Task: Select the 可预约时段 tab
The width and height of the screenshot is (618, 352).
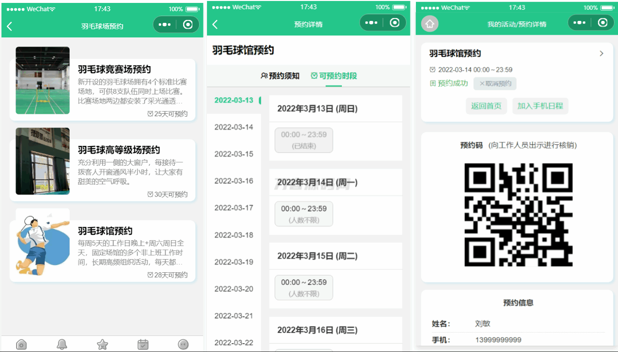Action: tap(334, 76)
